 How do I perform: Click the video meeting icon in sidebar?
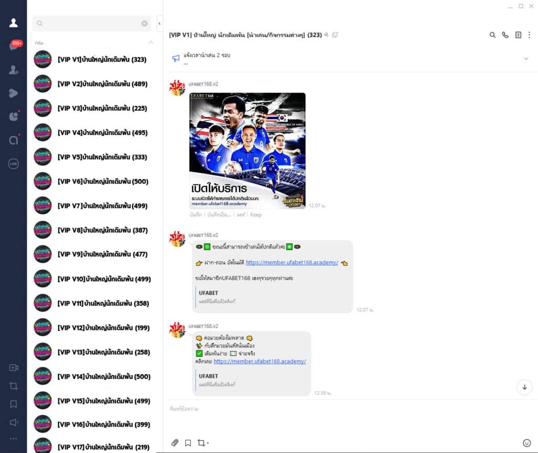click(x=13, y=367)
